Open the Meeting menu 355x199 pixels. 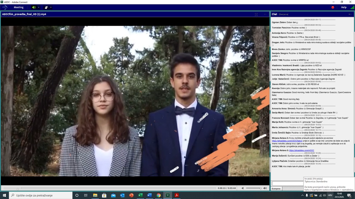(x=19, y=7)
